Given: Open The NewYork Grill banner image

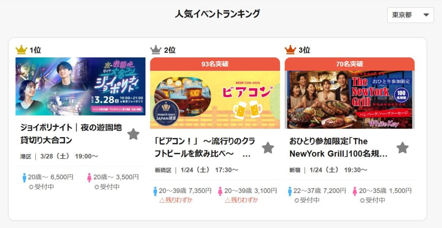Looking at the screenshot, I should tap(350, 100).
